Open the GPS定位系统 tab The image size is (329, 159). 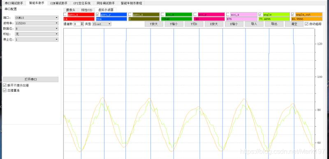click(x=82, y=3)
